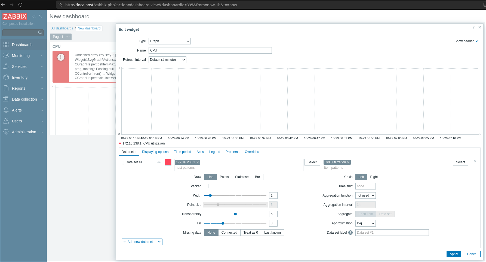Remove the CPU utilization item tag

pos(348,162)
